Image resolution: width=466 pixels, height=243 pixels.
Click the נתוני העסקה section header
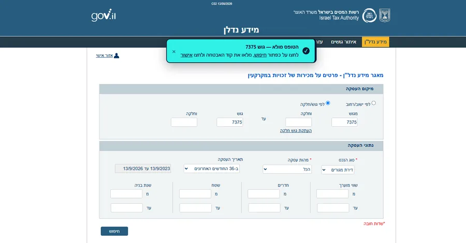tap(241, 145)
